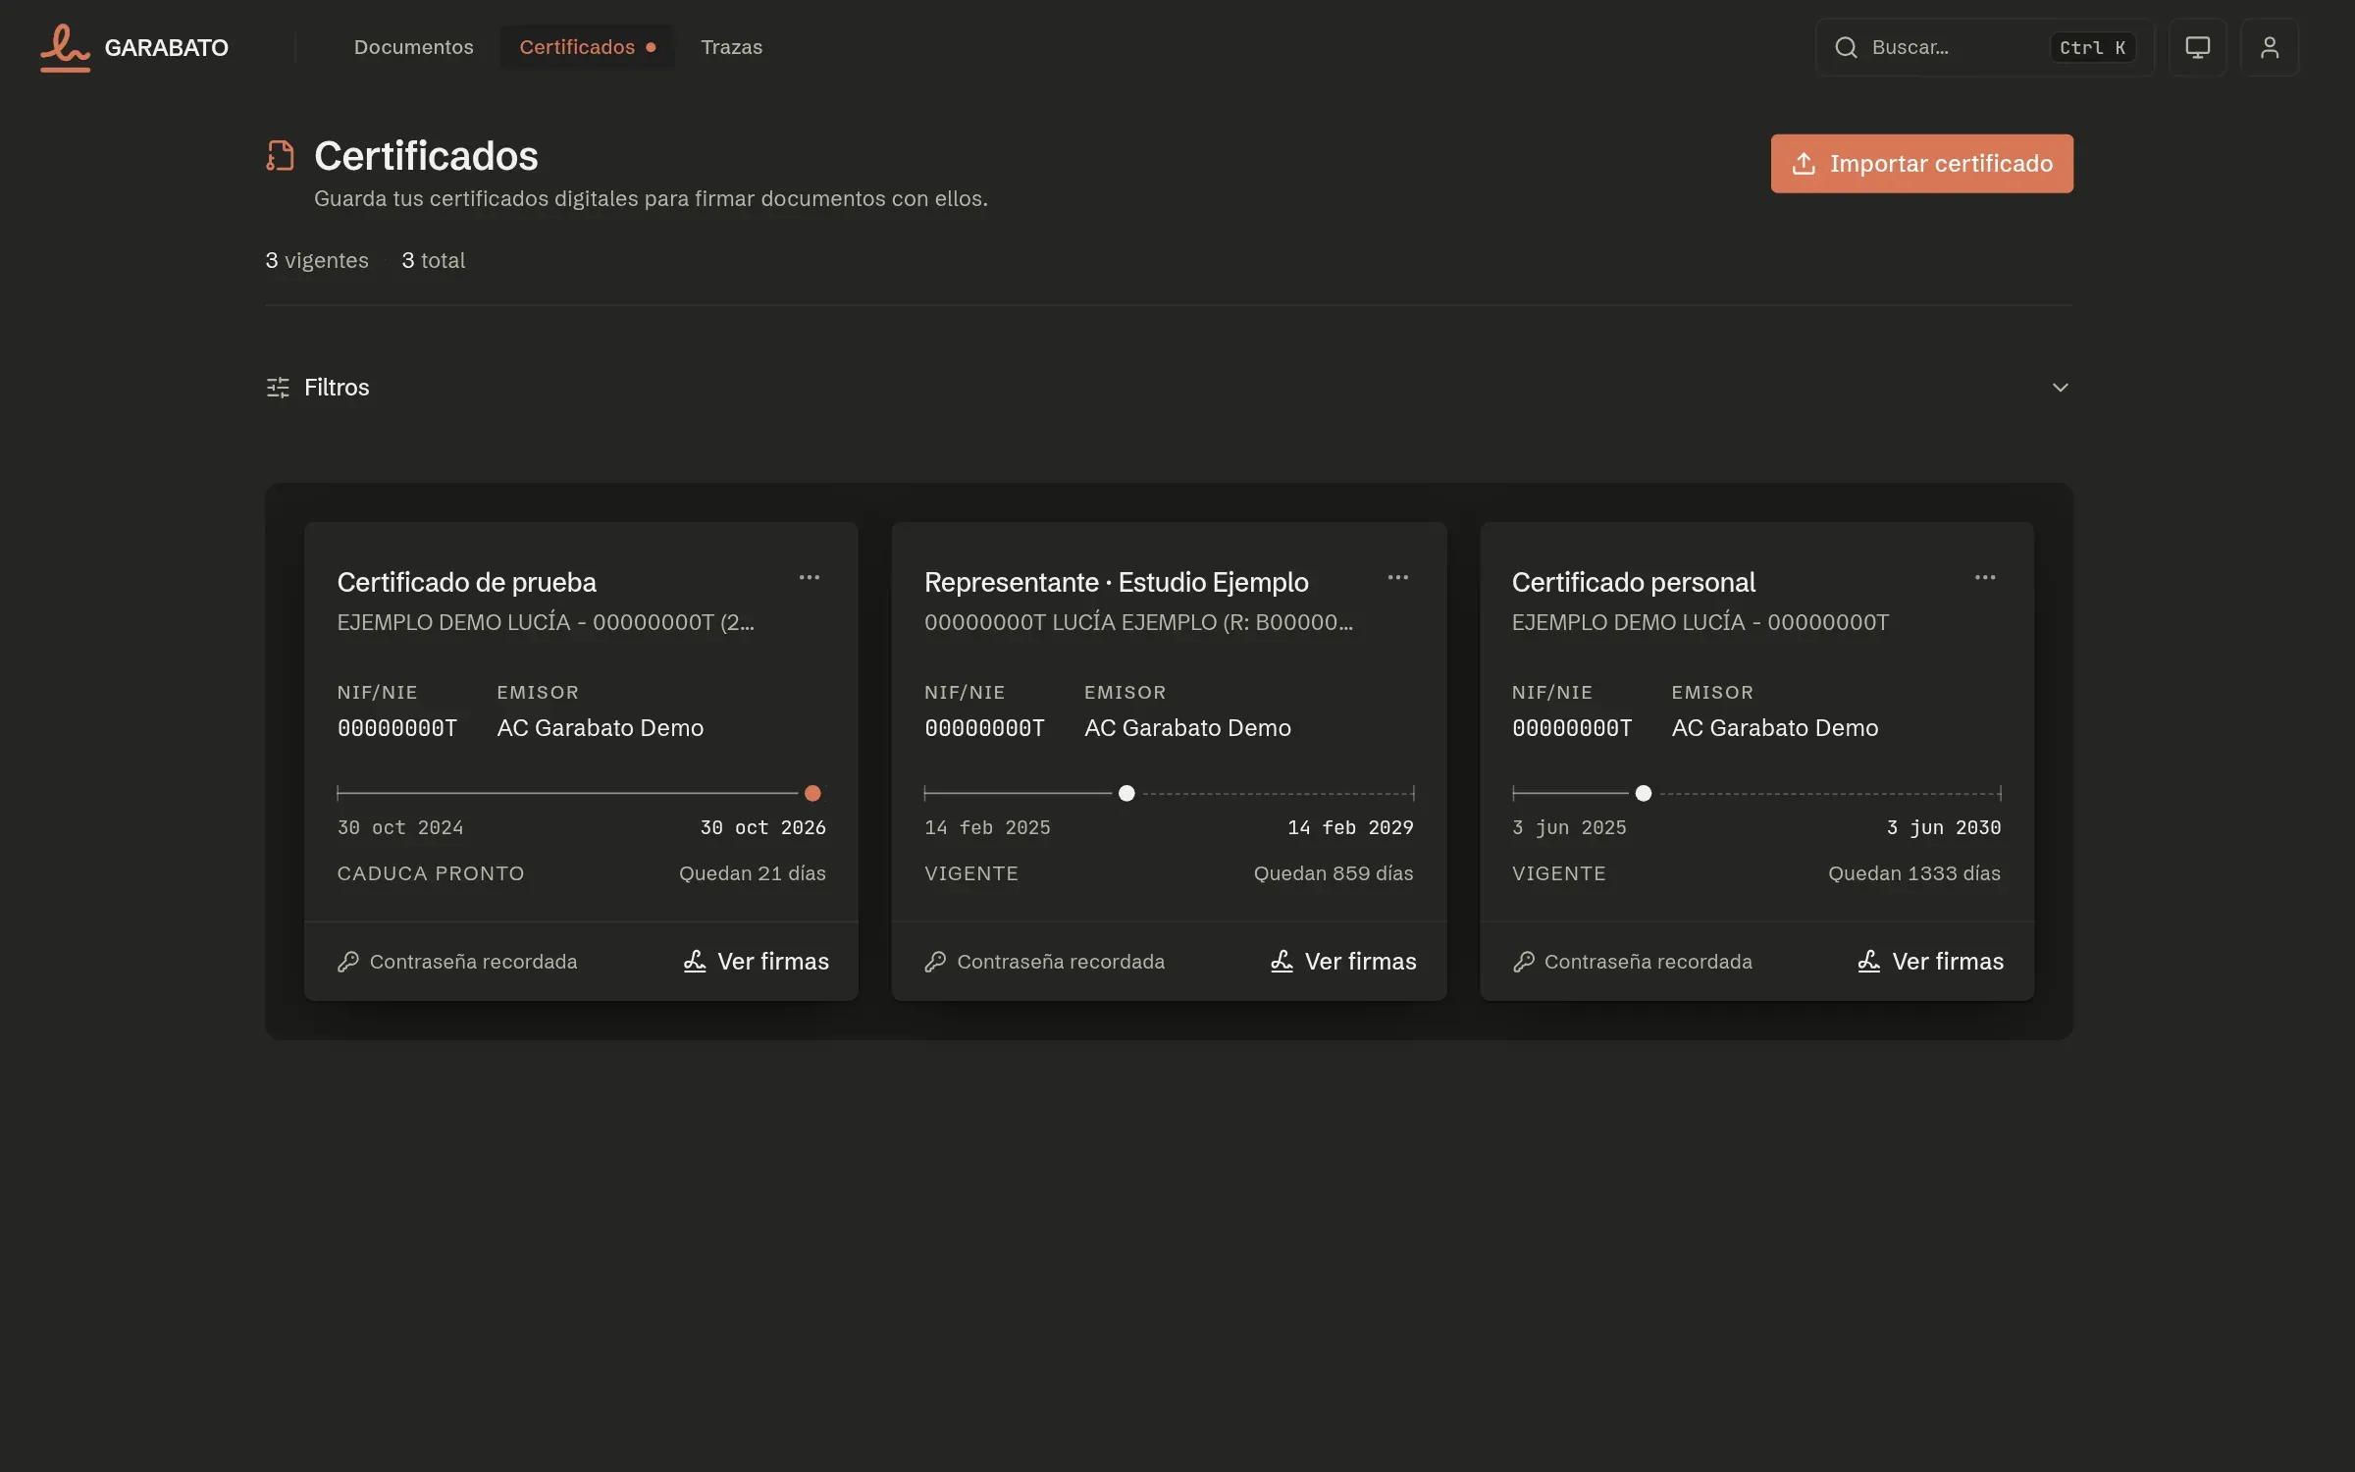Click the Ctrl K shortcut badge

(x=2092, y=47)
